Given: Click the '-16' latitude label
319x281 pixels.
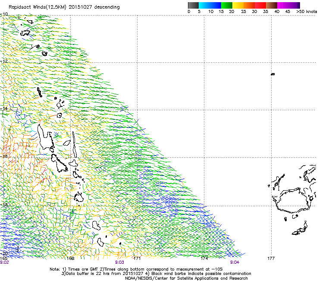Looking at the screenshot, I should tap(4, 156).
